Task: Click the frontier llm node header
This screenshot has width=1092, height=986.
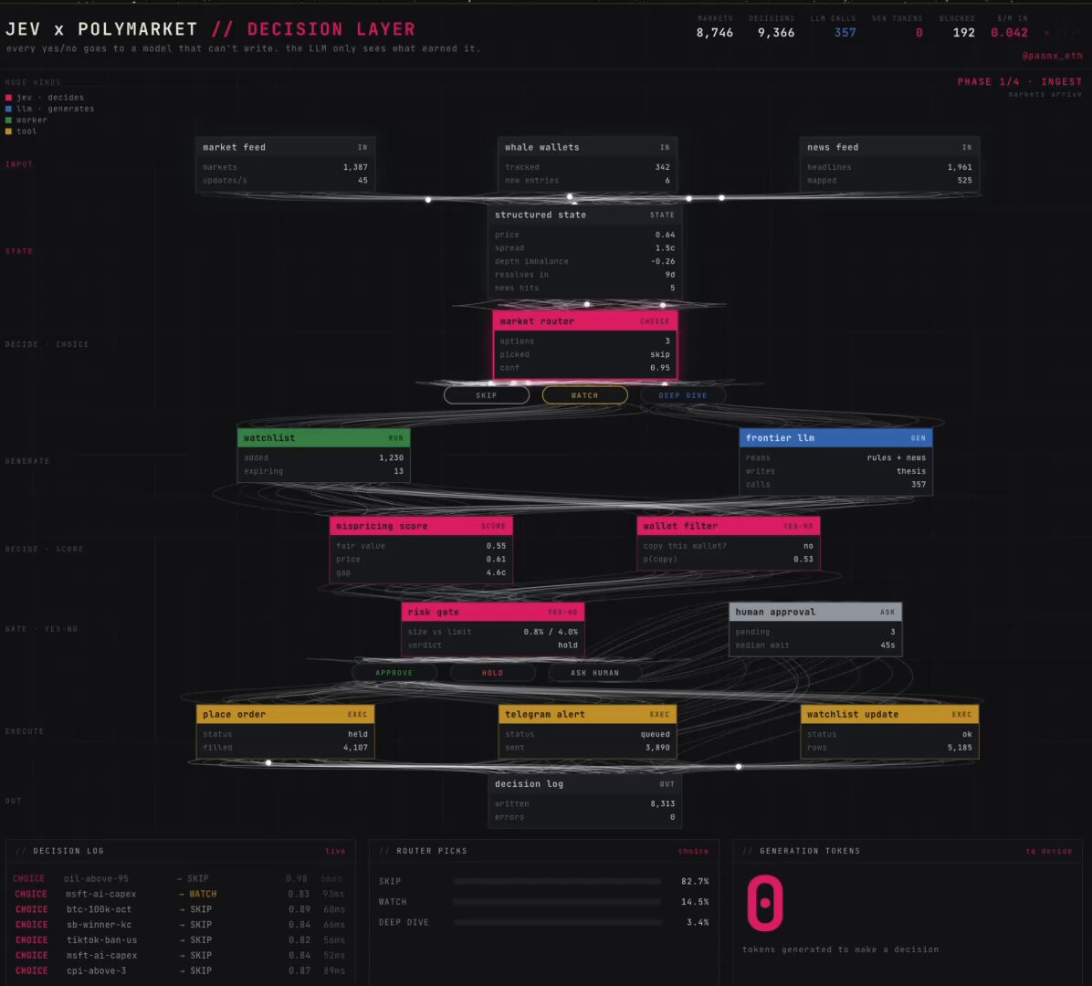Action: point(835,438)
